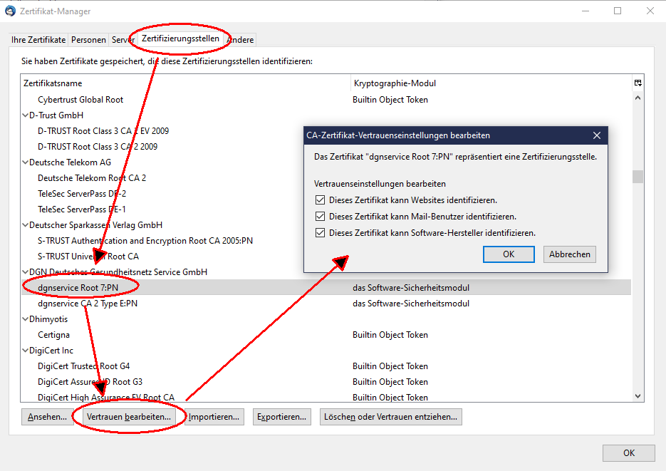This screenshot has height=471, width=666.
Task: Sort by Kryptographie-Modul column header
Action: point(491,83)
